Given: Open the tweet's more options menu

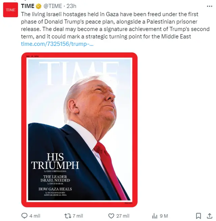Looking at the screenshot, I should click(x=208, y=6).
